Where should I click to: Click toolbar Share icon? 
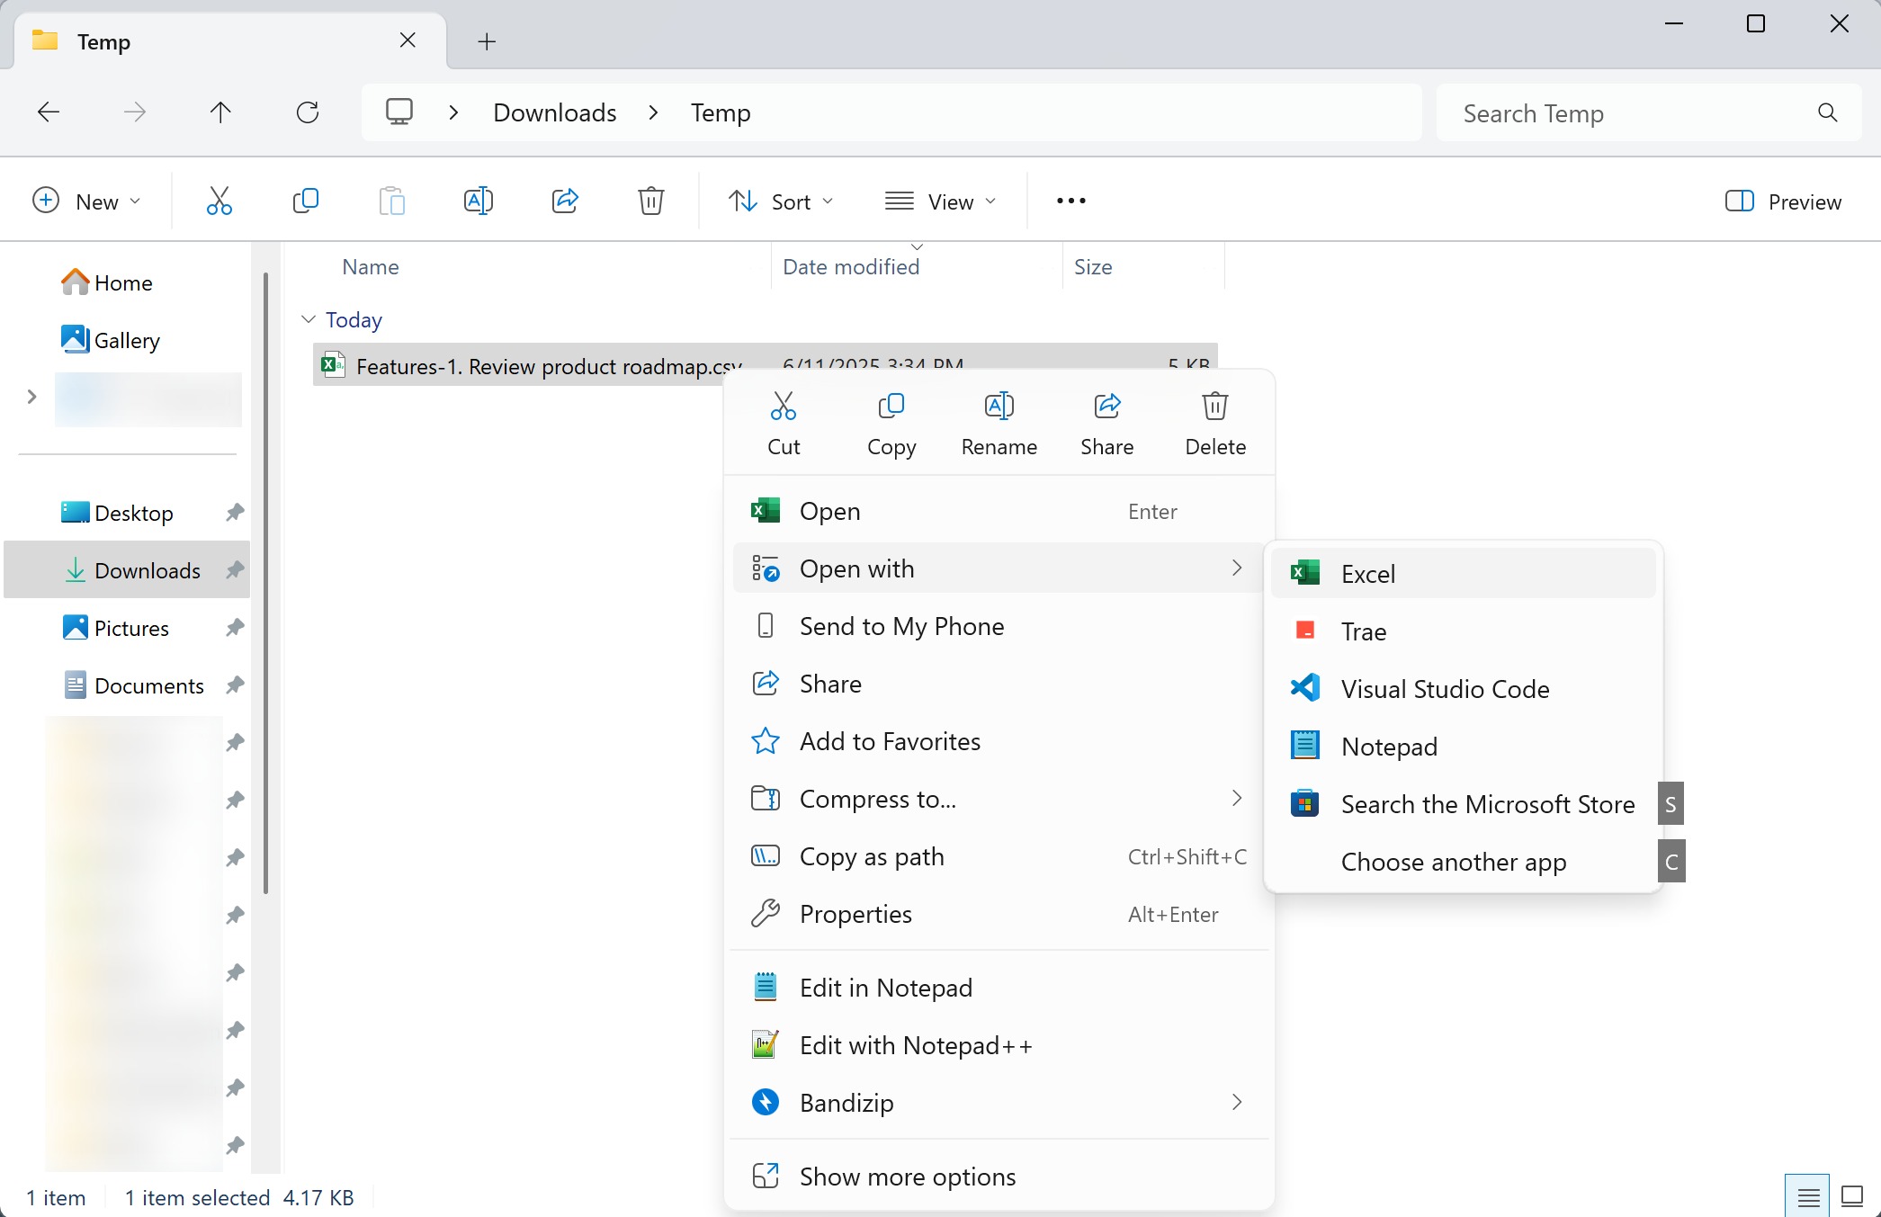point(565,201)
